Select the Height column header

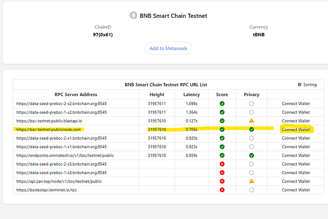(157, 95)
